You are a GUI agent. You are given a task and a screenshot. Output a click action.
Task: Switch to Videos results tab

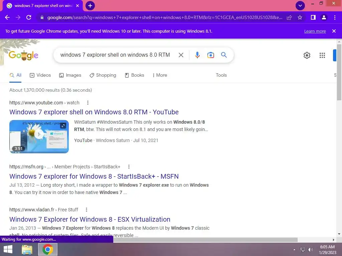(x=40, y=75)
